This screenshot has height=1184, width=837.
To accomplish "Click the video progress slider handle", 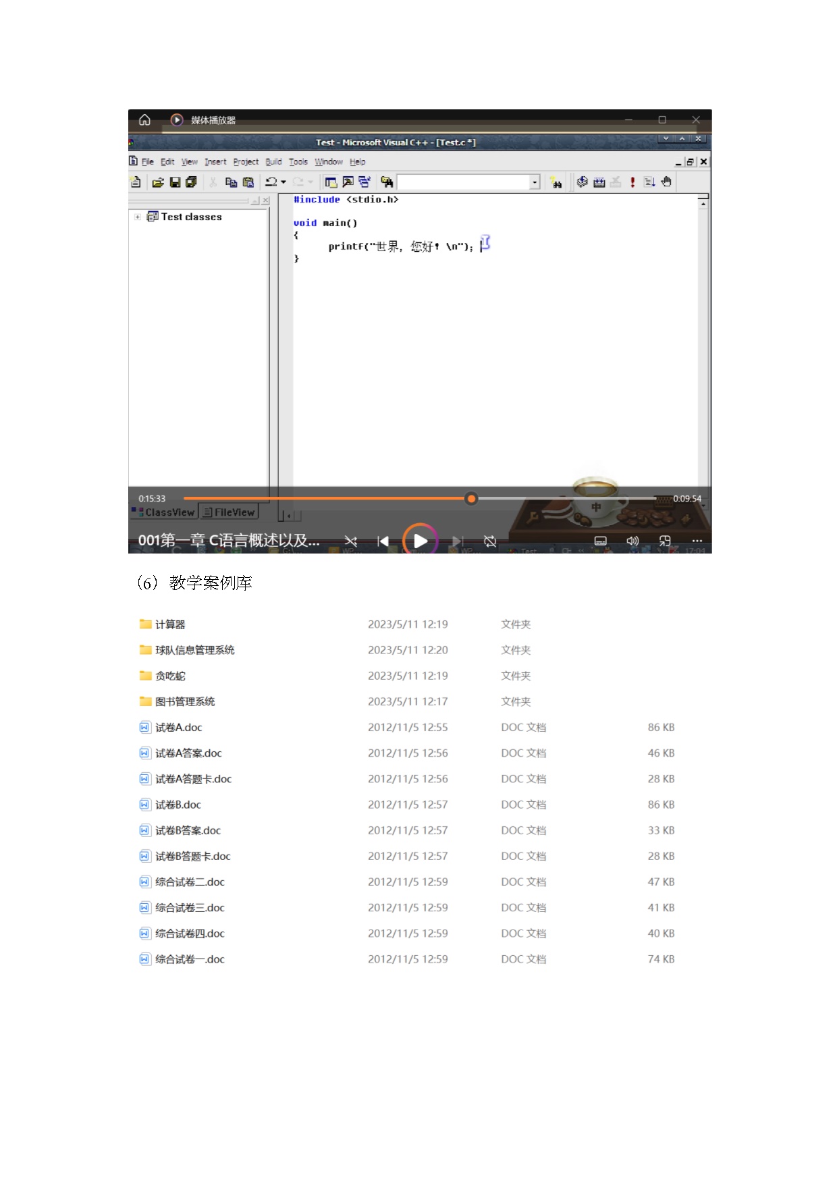I will [471, 499].
